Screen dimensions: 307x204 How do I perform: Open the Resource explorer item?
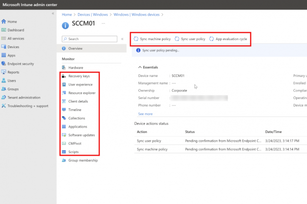coord(82,93)
